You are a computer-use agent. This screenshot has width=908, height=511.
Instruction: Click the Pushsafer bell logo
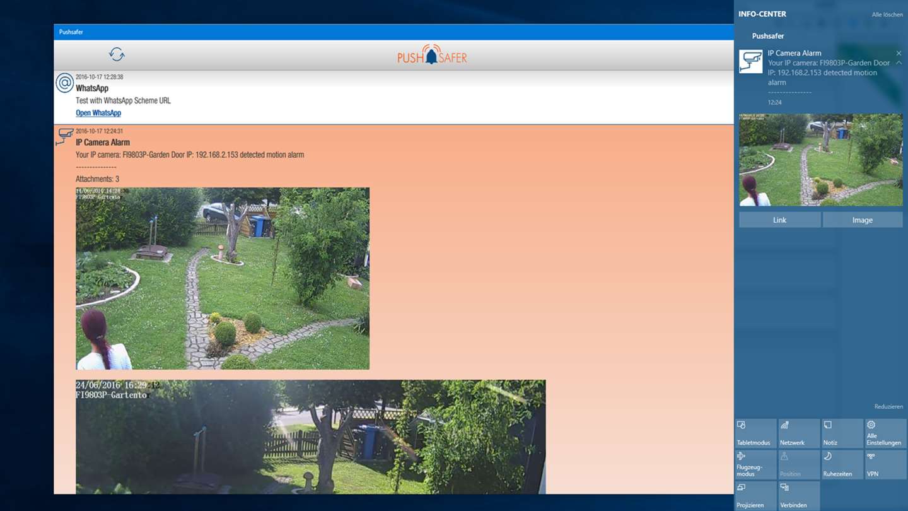click(x=432, y=55)
